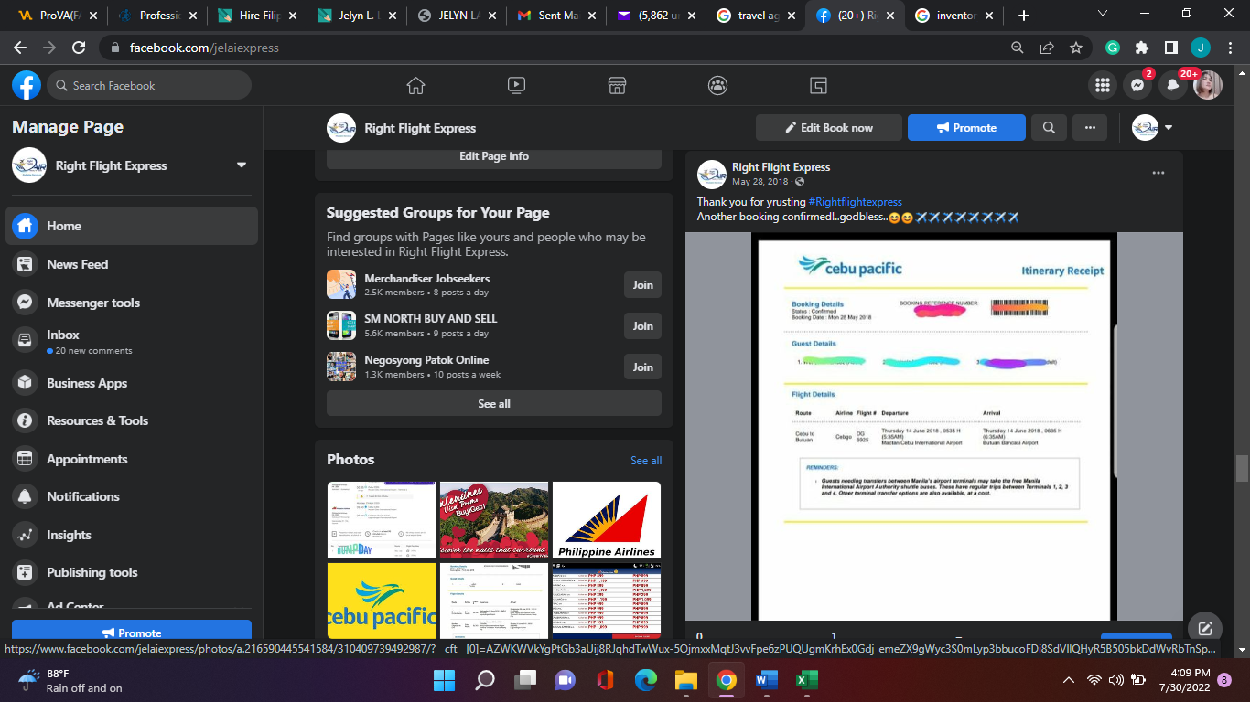The height and width of the screenshot is (702, 1250).
Task: Open Excel from taskbar
Action: tap(807, 680)
